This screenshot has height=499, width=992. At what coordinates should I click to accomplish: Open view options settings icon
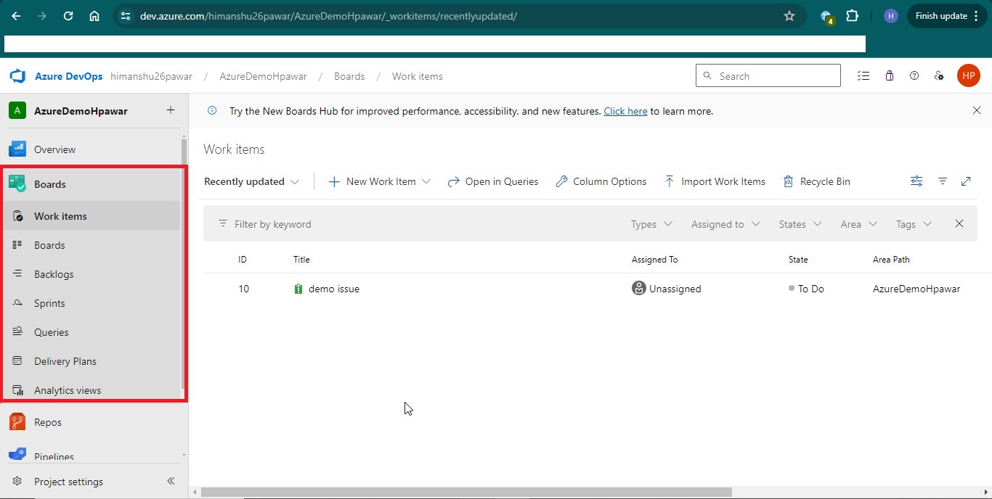point(916,181)
